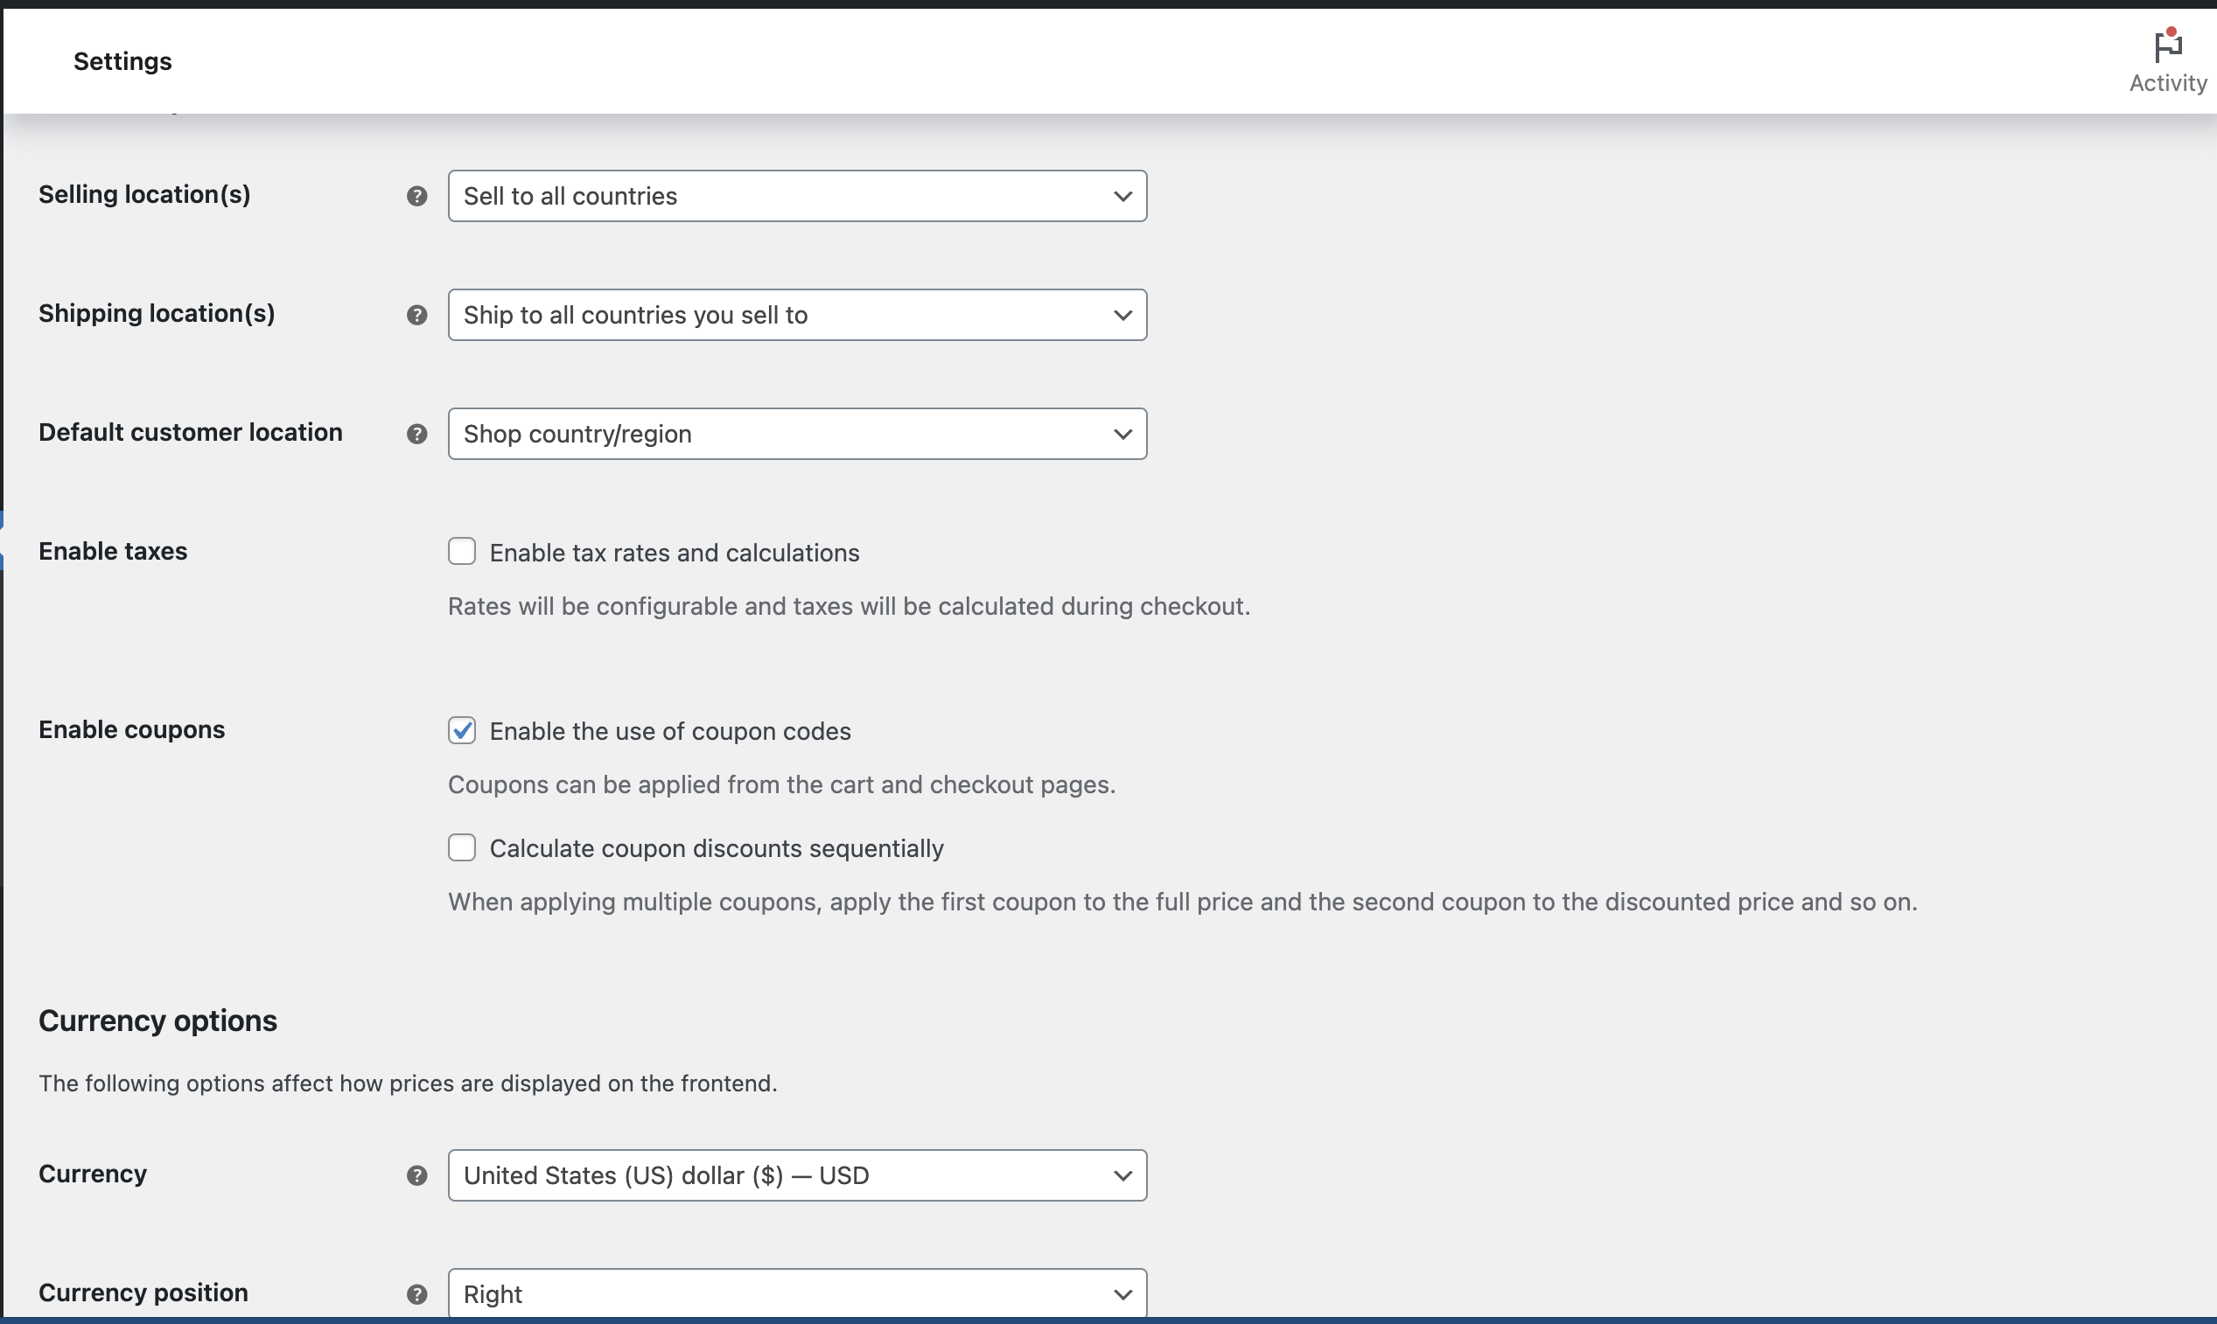Click the Currency options heading
Viewport: 2217px width, 1324px height.
[x=158, y=1021]
